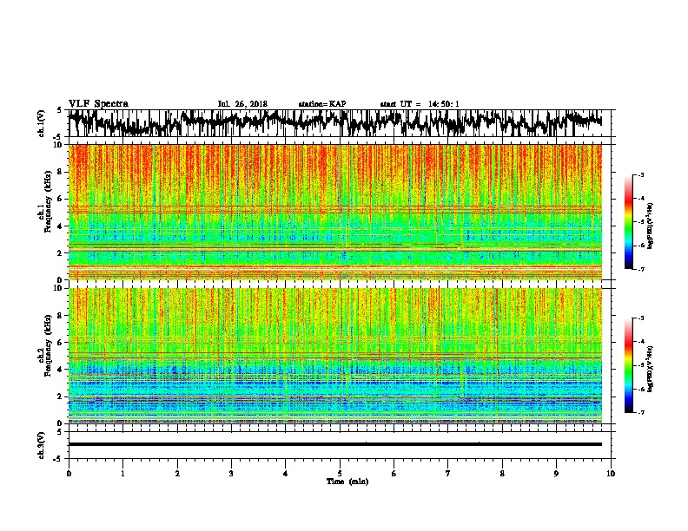Click the ch.3 flat voltage trace line
This screenshot has height=531, width=688.
(x=334, y=444)
